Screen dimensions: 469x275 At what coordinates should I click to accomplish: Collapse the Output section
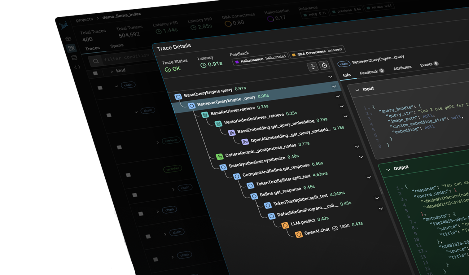pyautogui.click(x=388, y=170)
